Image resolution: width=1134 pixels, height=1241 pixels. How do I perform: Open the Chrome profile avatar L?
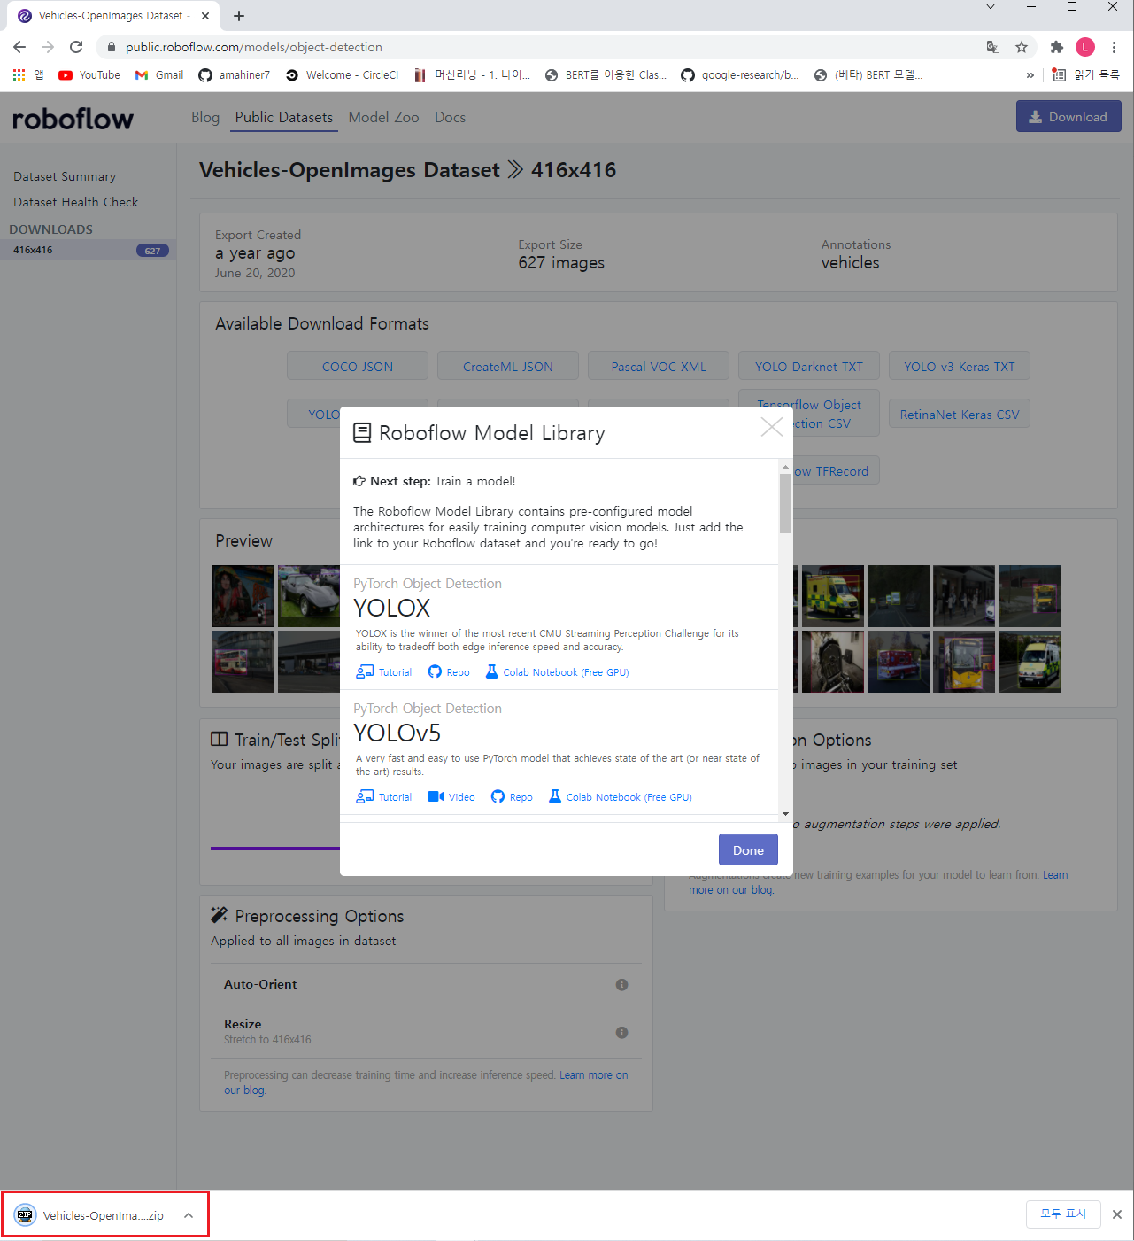(x=1085, y=47)
